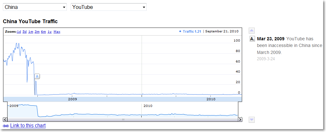
Task: Switch the chart zoom to 6m
Action: (43, 32)
